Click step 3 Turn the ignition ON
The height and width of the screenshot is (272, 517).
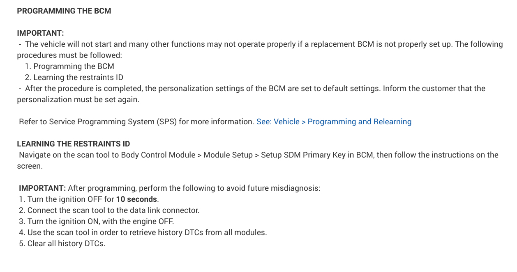[x=101, y=222]
